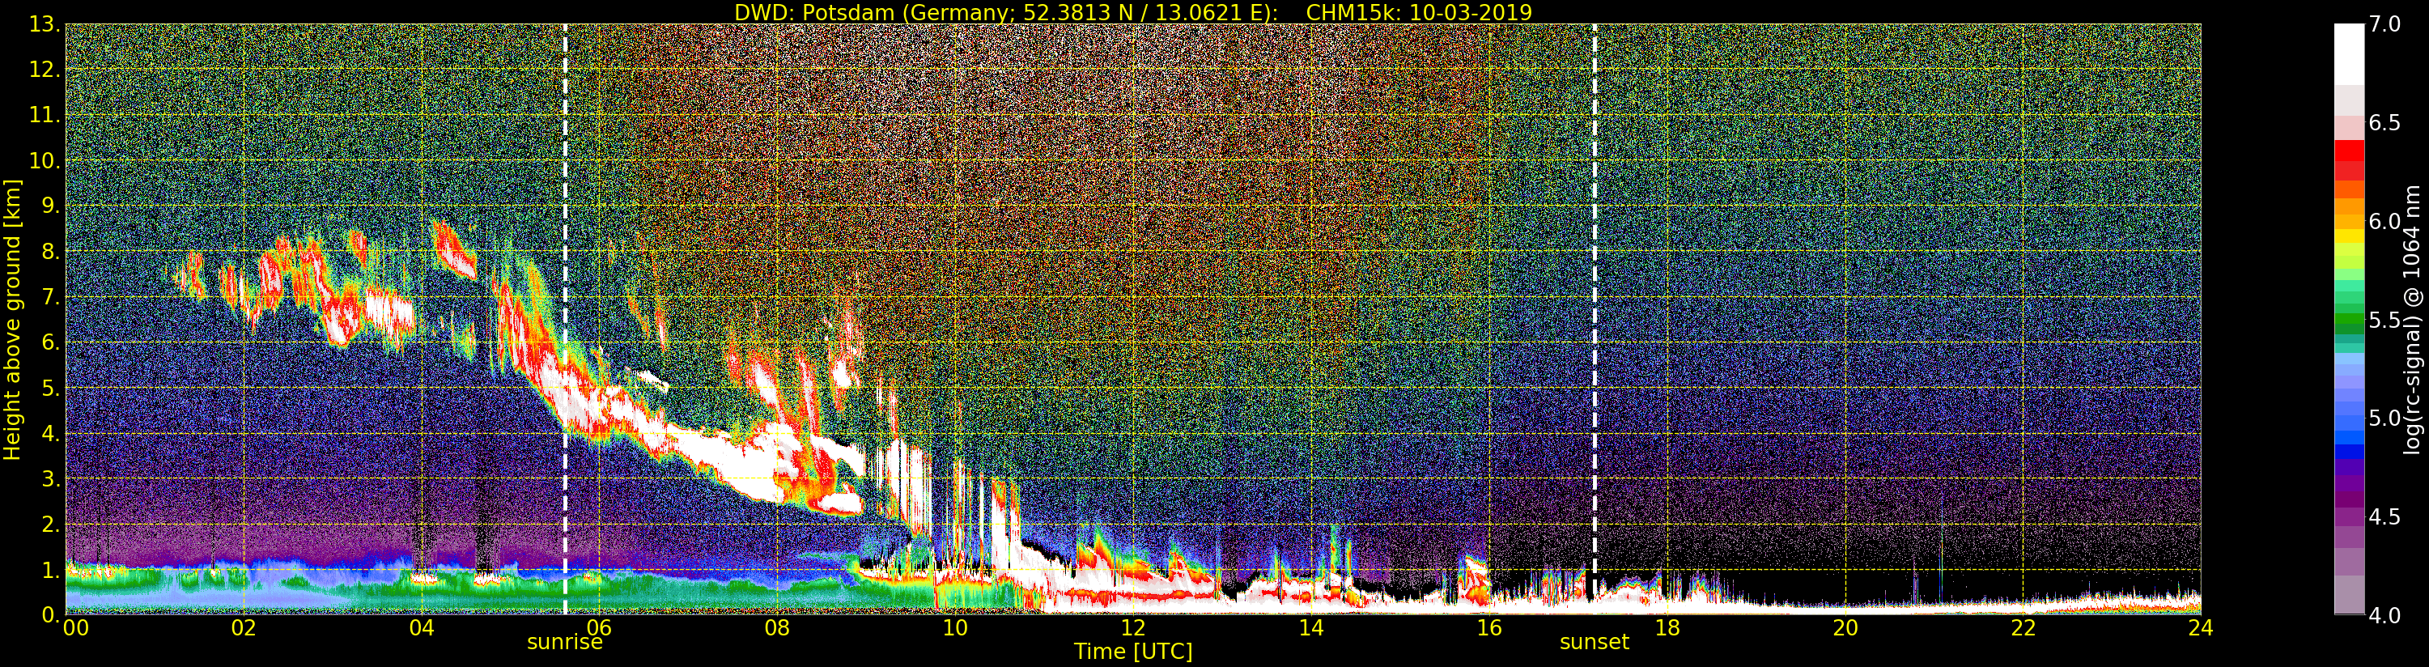Click the white dashed sunrise marker line
2429x667 pixels.
point(565,320)
